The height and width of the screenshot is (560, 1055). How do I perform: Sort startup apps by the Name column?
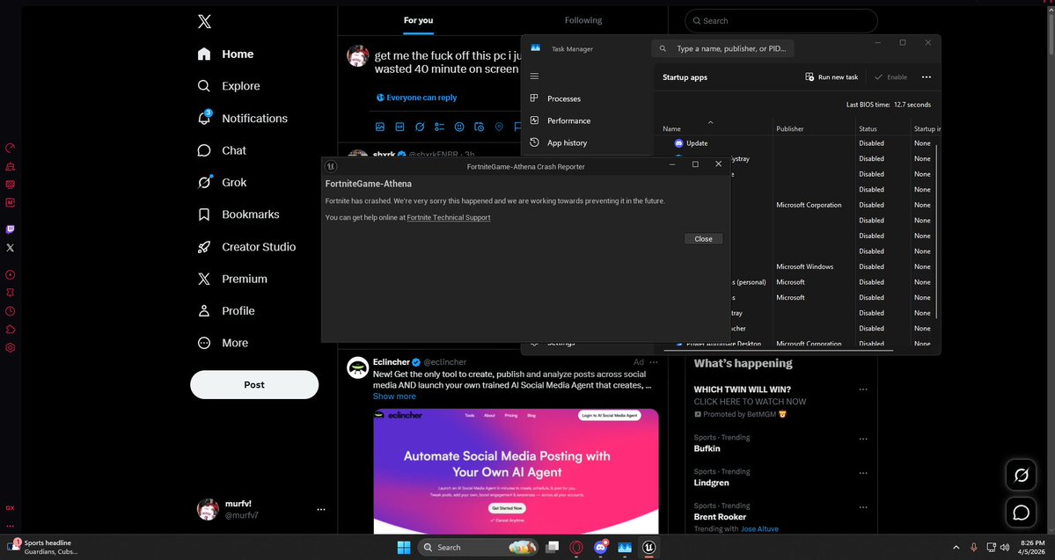(x=671, y=129)
